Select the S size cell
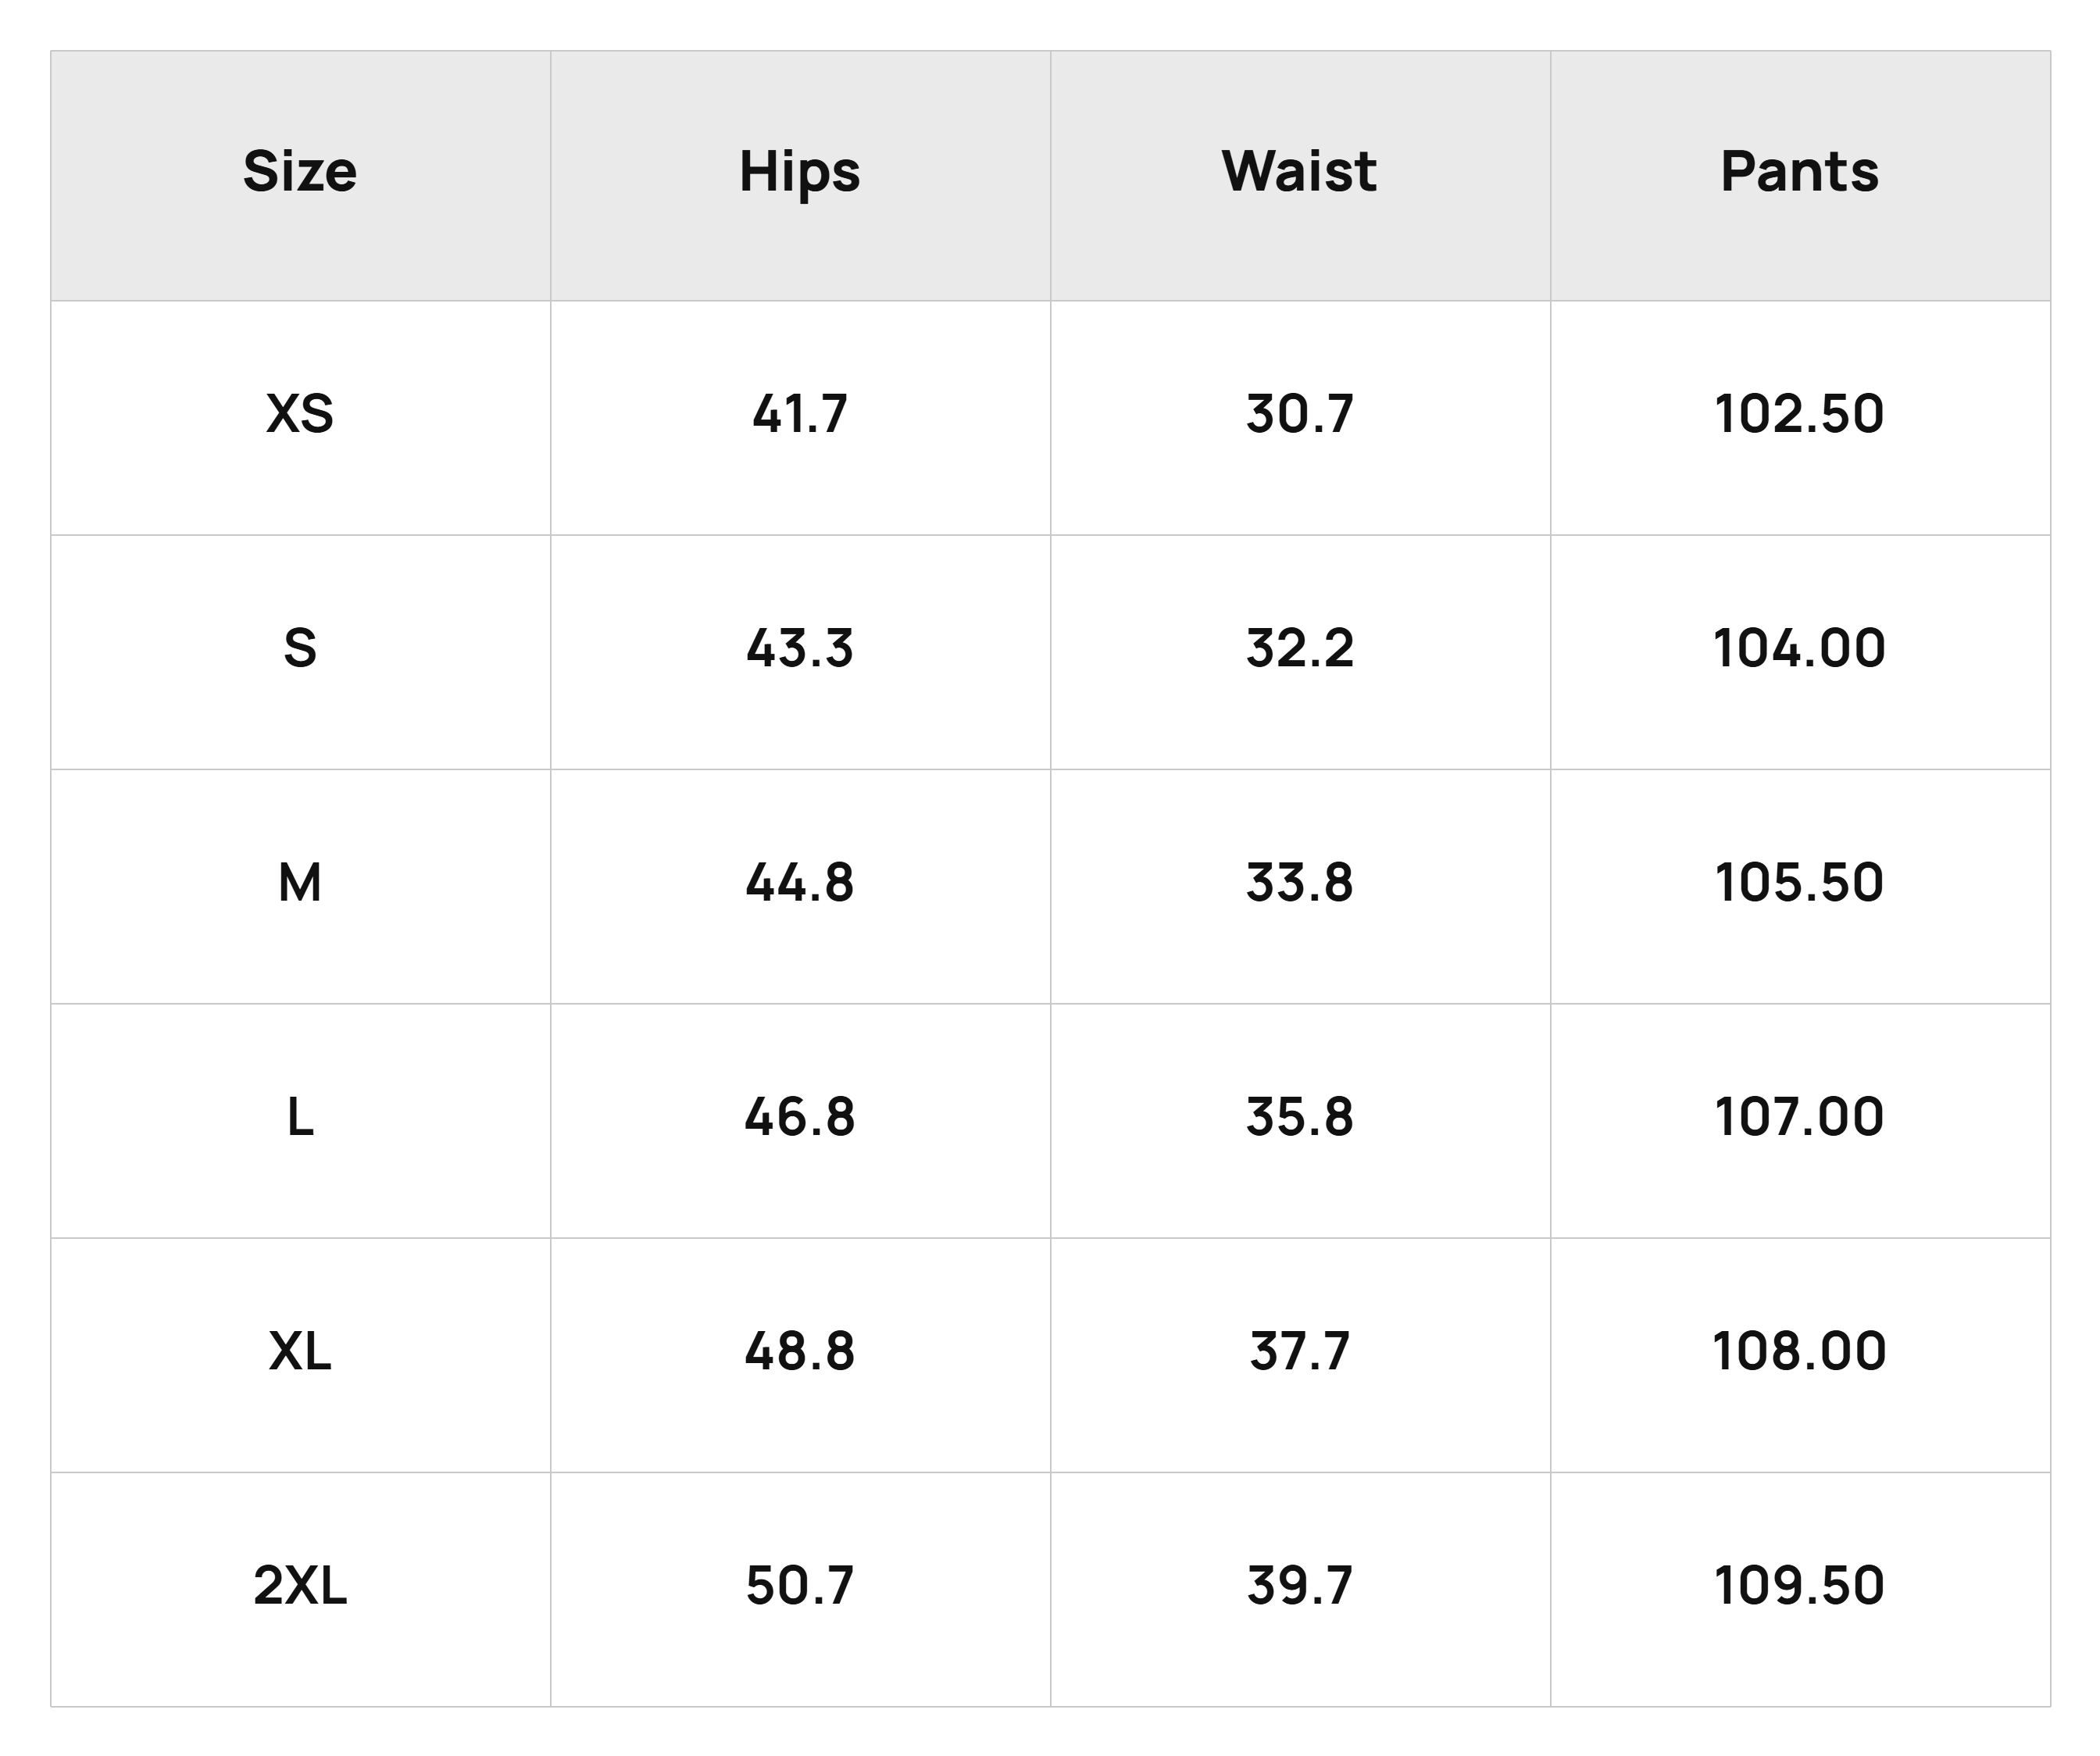2100x1756 pixels. (300, 652)
